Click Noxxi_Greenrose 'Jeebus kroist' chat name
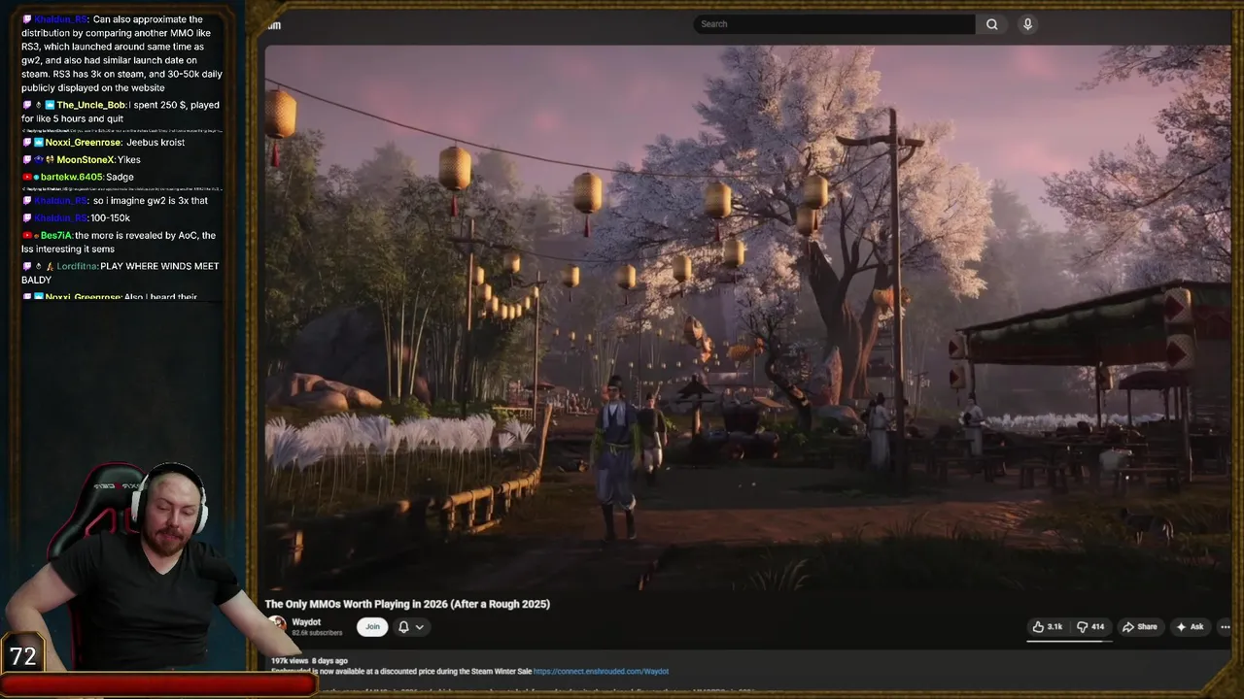Viewport: 1244px width, 699px height. tap(83, 142)
